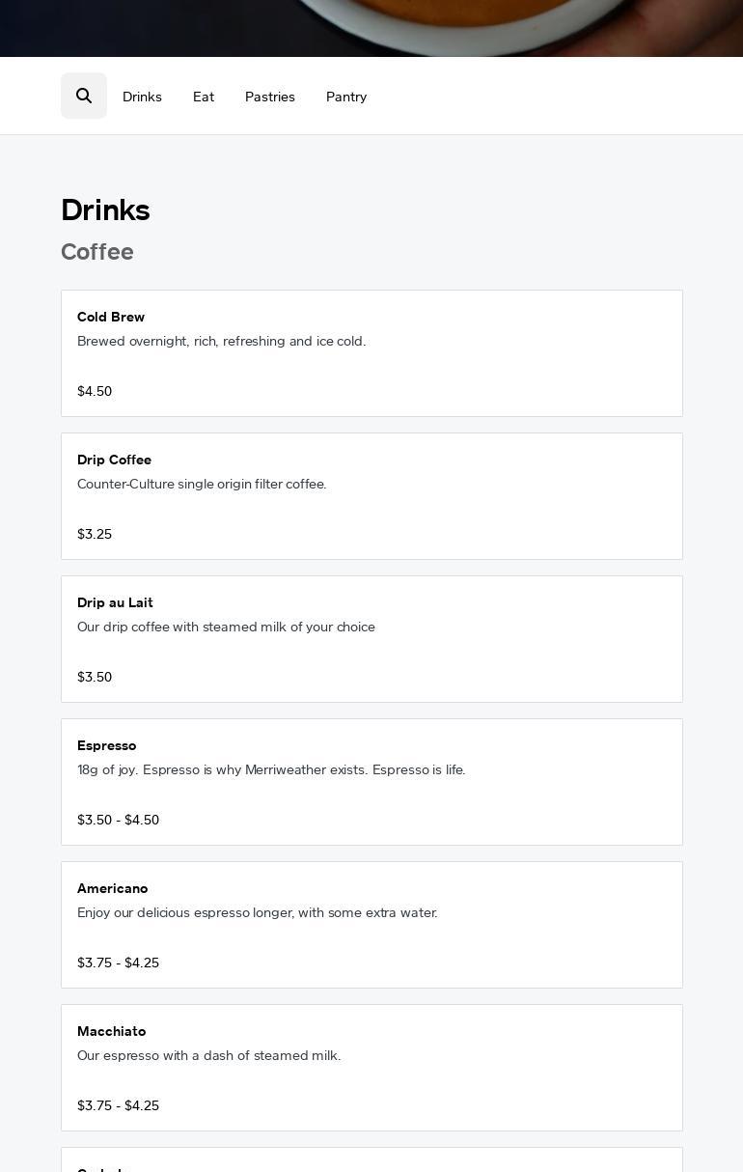Open the Cold Brew menu item
This screenshot has height=1172, width=743.
click(111, 317)
